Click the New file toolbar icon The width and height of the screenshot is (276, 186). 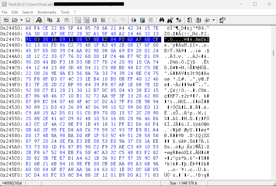[6, 20]
